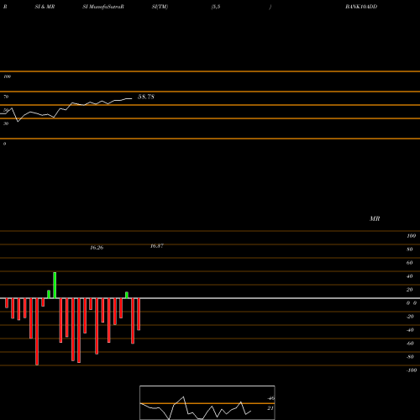The image size is (420, 420).
Task: Click the -40 label on MR axis
Action: click(x=410, y=330)
